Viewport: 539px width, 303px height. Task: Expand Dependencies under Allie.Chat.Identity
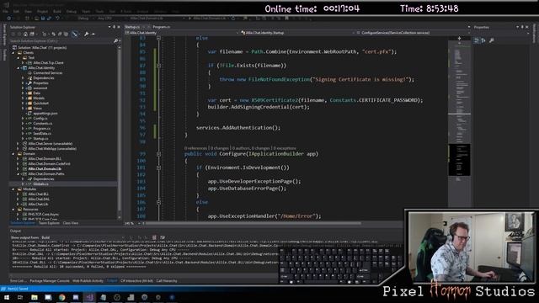(x=23, y=78)
